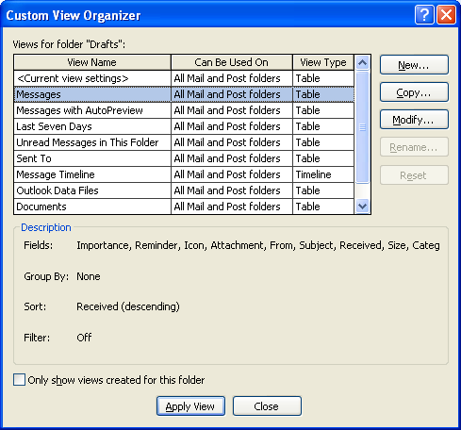
Task: Close the Custom View Organizer dialog
Action: (446, 14)
